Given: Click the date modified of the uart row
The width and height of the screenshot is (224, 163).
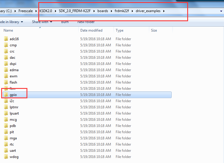Looking at the screenshot, I should [96, 151].
